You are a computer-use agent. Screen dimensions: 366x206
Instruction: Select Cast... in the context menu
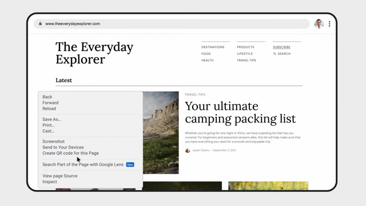coord(48,131)
